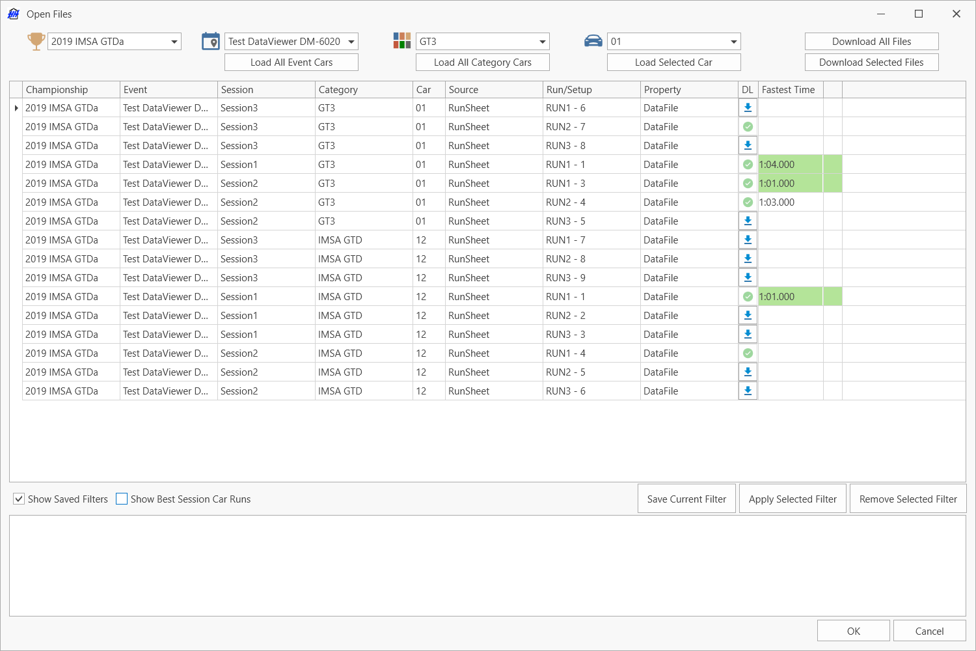This screenshot has height=651, width=976.
Task: Toggle Show Saved Filters checkbox
Action: (19, 499)
